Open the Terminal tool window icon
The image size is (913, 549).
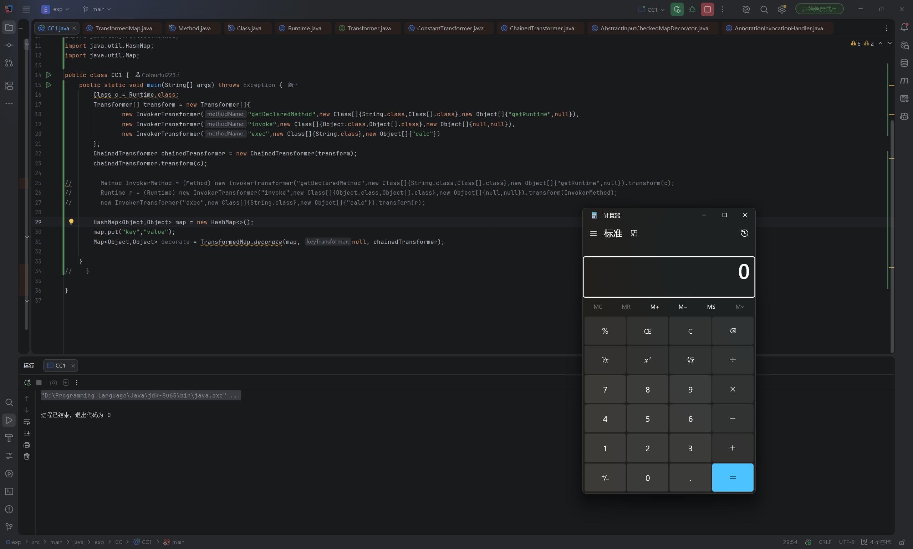9,491
